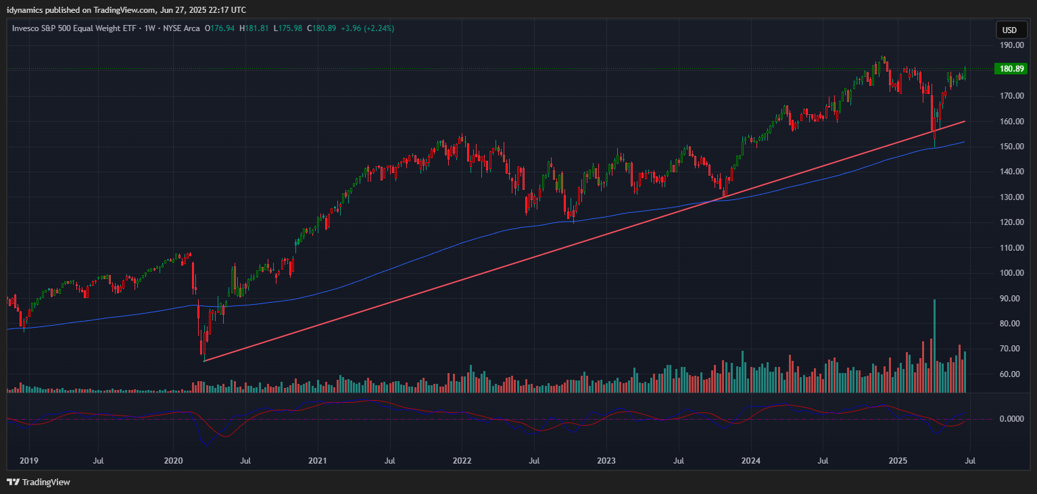
Task: Click the 2020 label on the time axis
Action: click(174, 461)
